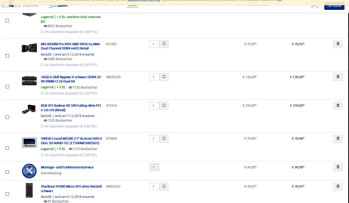Remove the Sharkoon V1000 case via trash icon

click(x=338, y=187)
